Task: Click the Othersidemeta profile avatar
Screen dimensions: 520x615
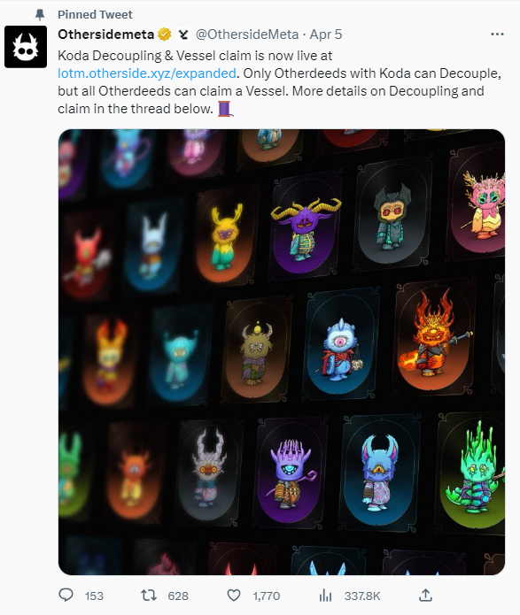Action: (26, 47)
